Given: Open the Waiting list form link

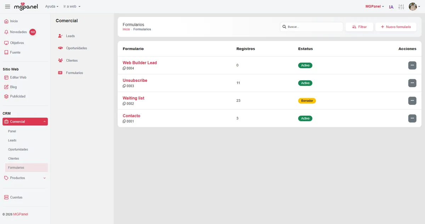Looking at the screenshot, I should coord(133,98).
